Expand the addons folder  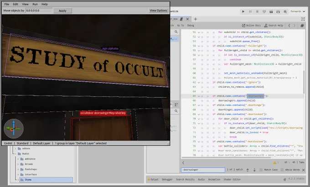[15, 149]
